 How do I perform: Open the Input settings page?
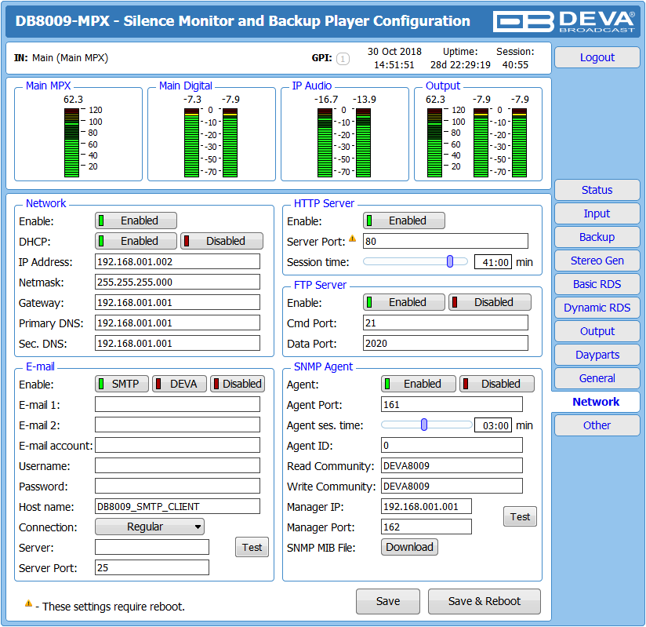coord(597,213)
